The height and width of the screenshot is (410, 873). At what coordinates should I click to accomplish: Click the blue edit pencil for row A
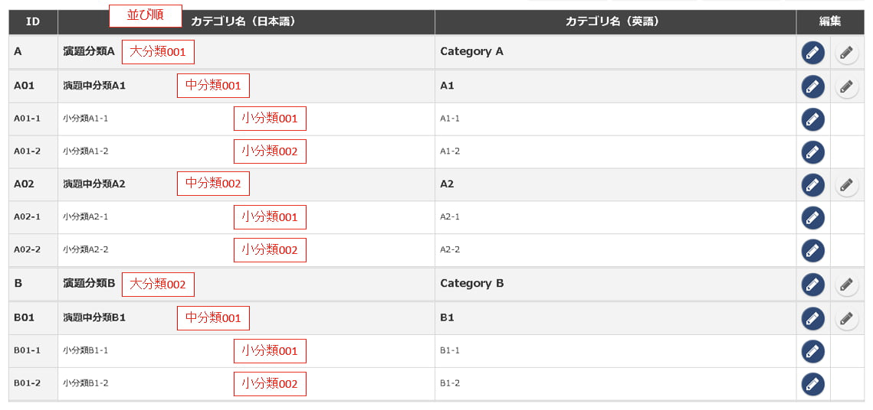click(812, 53)
